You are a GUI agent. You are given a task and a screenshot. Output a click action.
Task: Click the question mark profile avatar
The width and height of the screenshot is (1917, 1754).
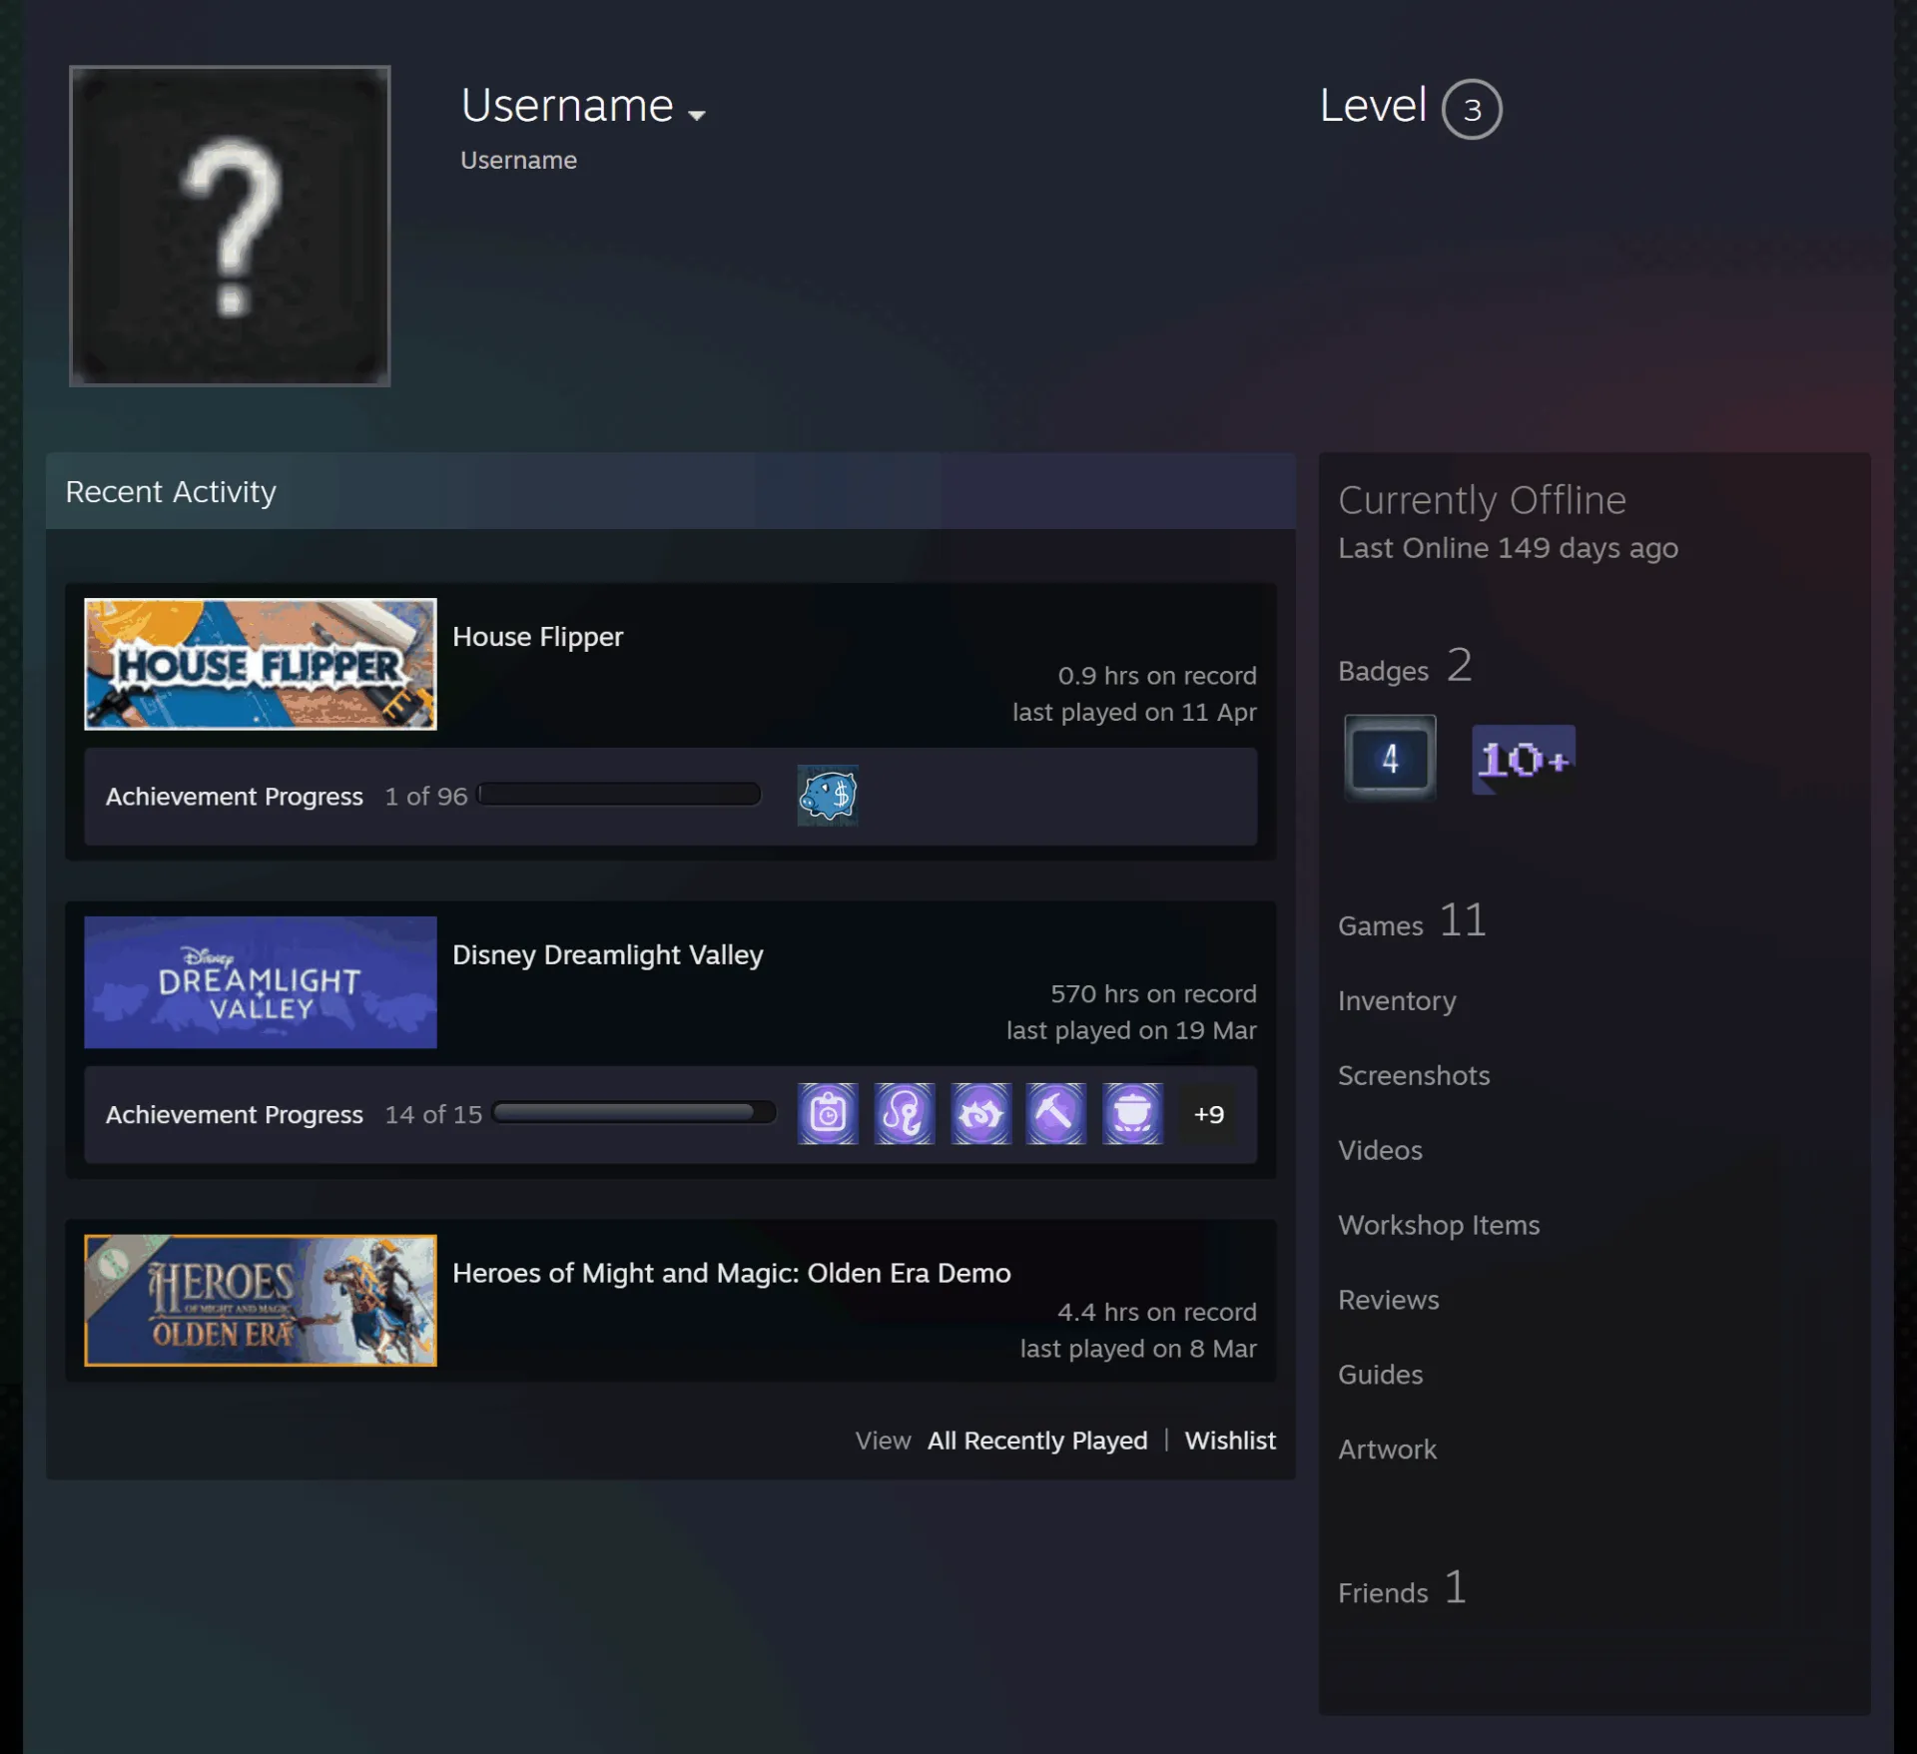pos(230,226)
